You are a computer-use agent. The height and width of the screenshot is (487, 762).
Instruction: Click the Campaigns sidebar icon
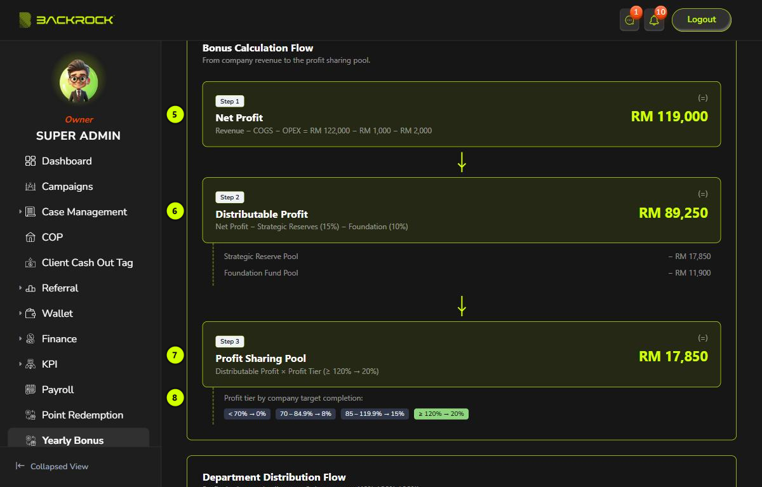coord(30,187)
